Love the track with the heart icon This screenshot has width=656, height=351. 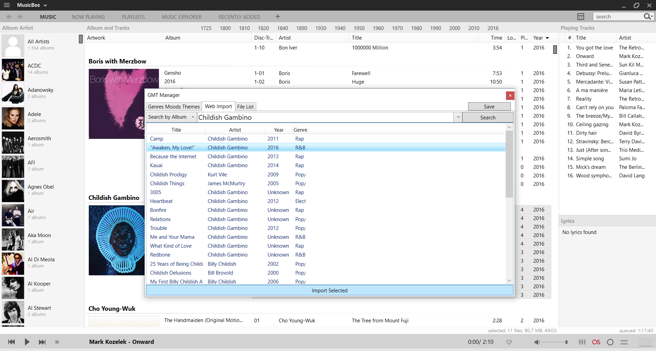509,342
